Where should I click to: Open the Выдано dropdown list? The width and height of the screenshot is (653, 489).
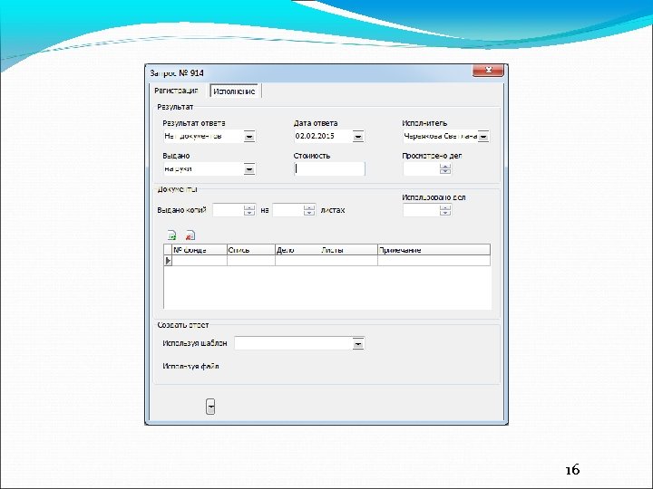(249, 169)
